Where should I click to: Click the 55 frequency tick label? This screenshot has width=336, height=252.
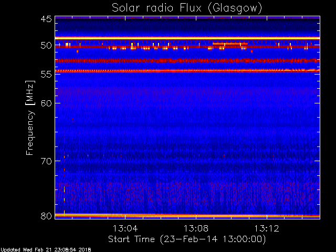(x=46, y=75)
